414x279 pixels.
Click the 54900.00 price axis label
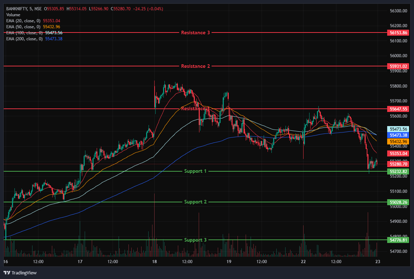click(x=398, y=221)
